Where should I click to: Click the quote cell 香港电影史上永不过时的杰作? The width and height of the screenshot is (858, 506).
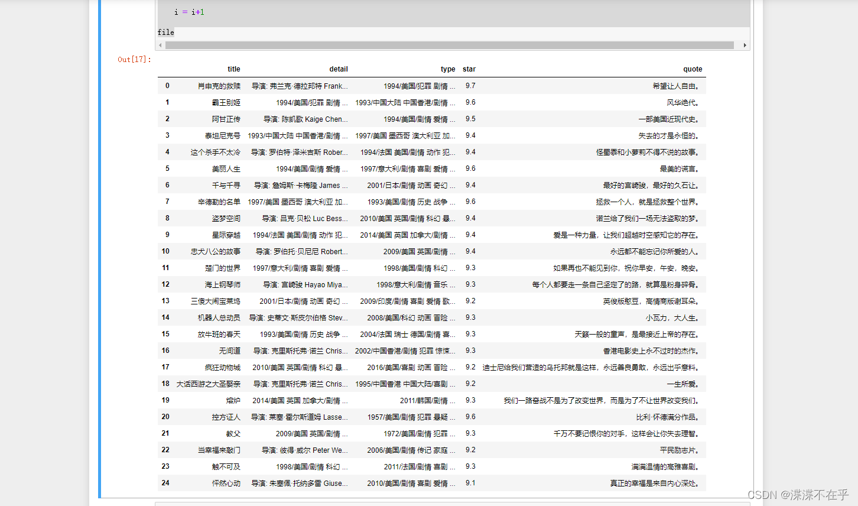[651, 351]
